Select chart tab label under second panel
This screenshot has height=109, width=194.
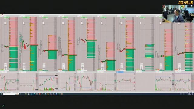(x=23, y=72)
